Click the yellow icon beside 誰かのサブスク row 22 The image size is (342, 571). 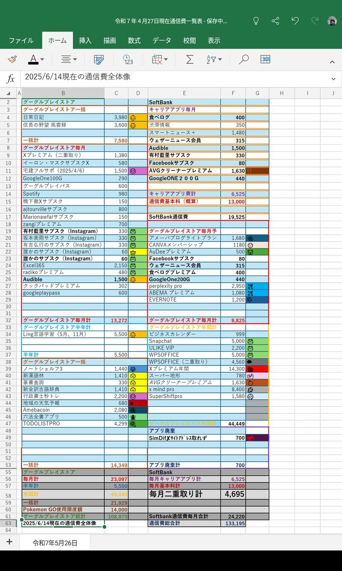click(133, 251)
